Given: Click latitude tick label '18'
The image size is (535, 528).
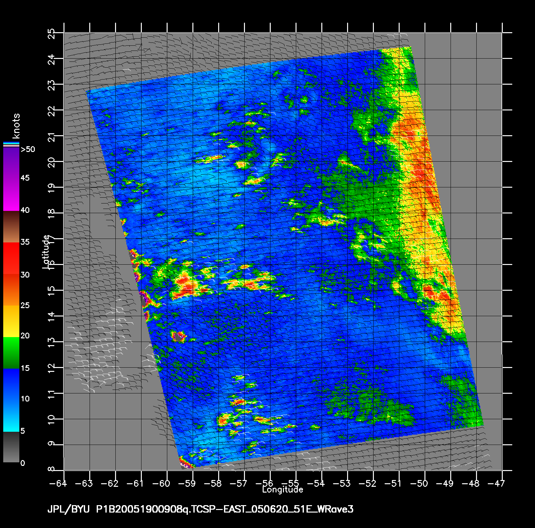Looking at the screenshot, I should [x=52, y=214].
